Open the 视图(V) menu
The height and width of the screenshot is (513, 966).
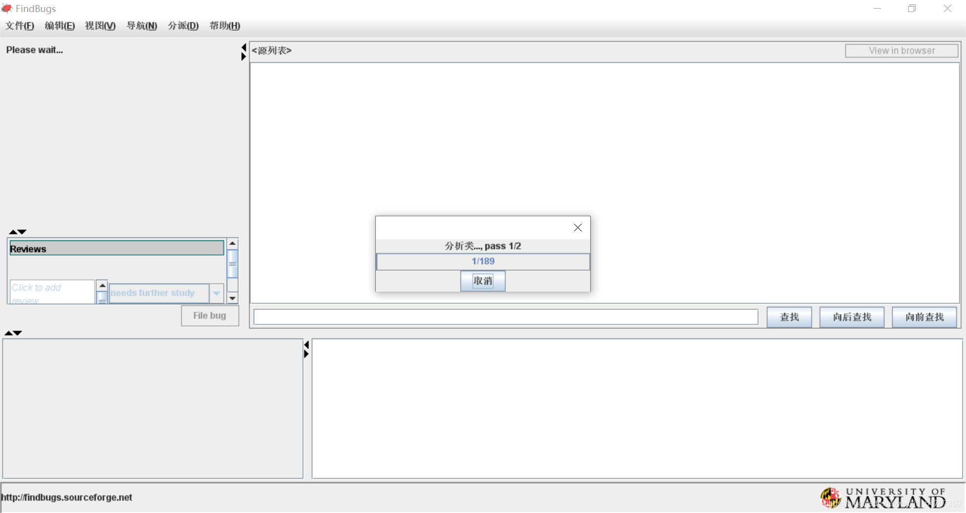[x=100, y=26]
